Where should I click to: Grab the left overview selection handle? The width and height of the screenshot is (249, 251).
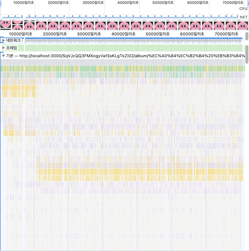(1, 4)
